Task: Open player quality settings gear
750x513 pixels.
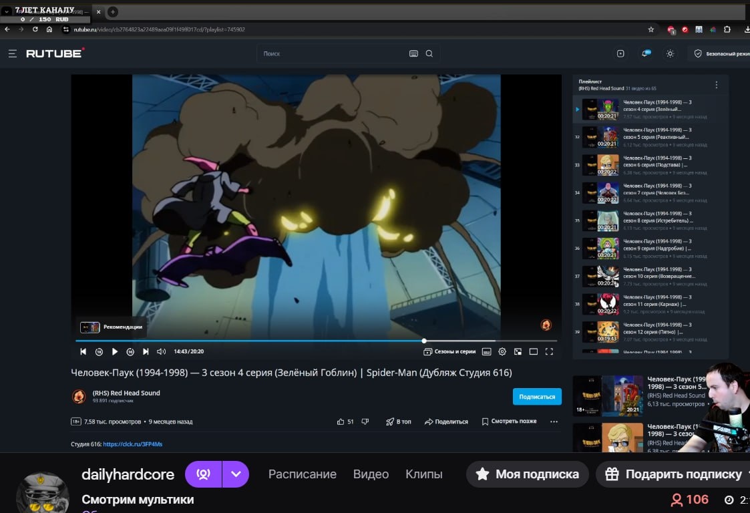Action: [502, 351]
